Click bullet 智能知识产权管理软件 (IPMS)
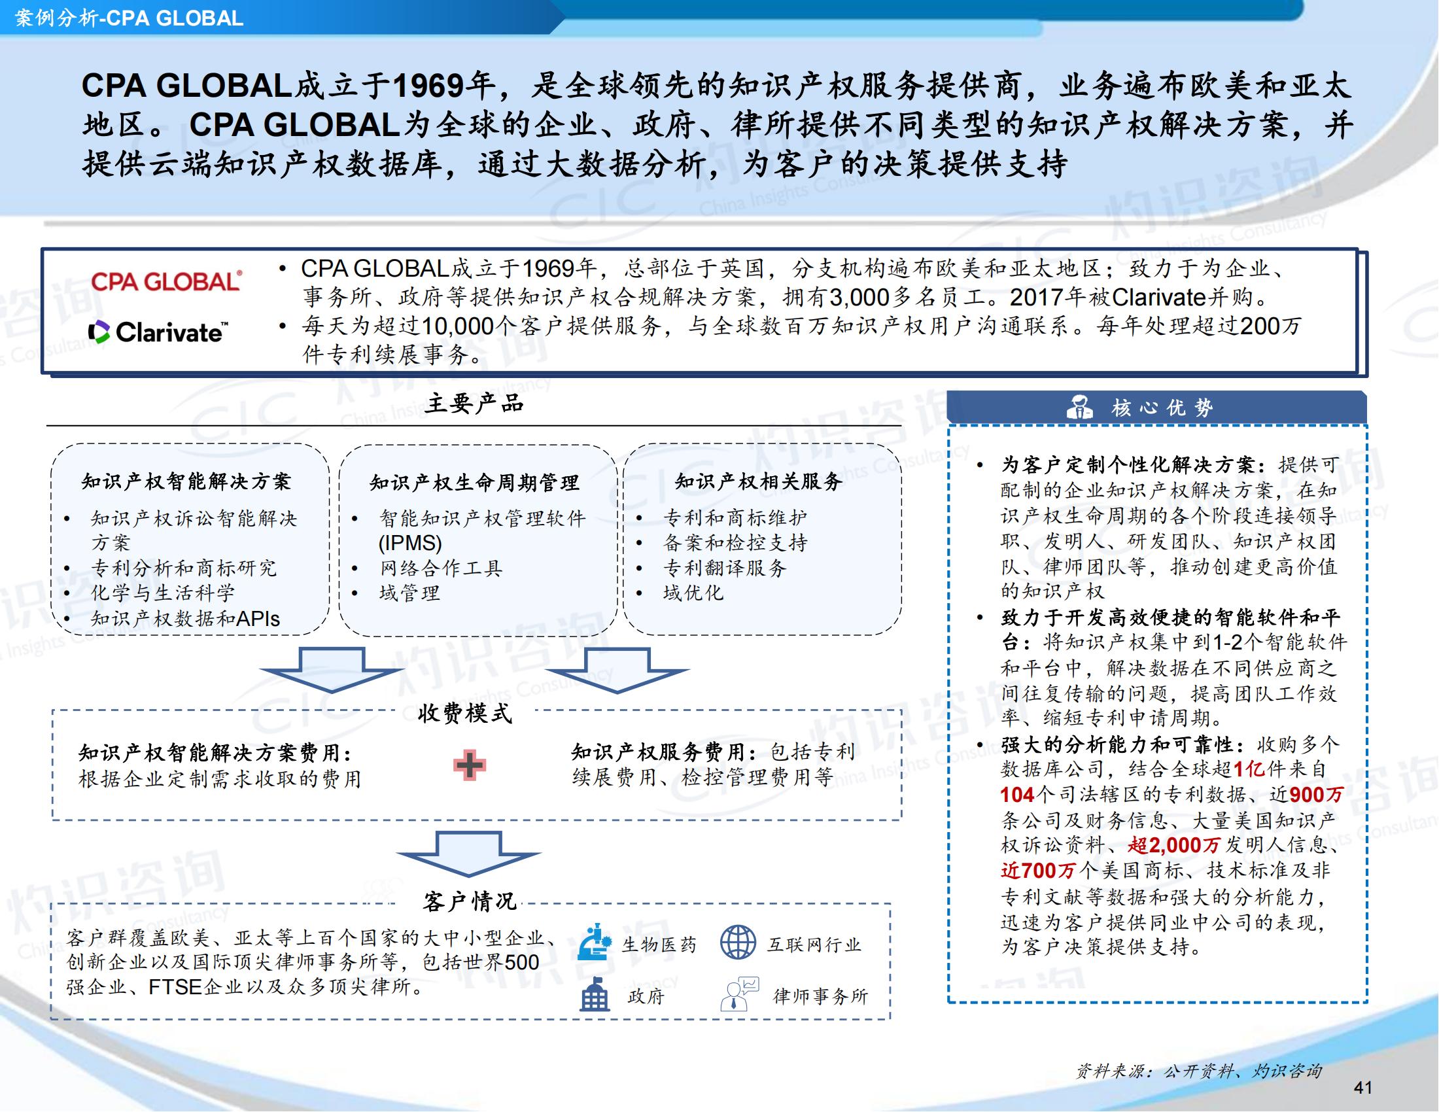1439x1112 pixels. point(482,530)
